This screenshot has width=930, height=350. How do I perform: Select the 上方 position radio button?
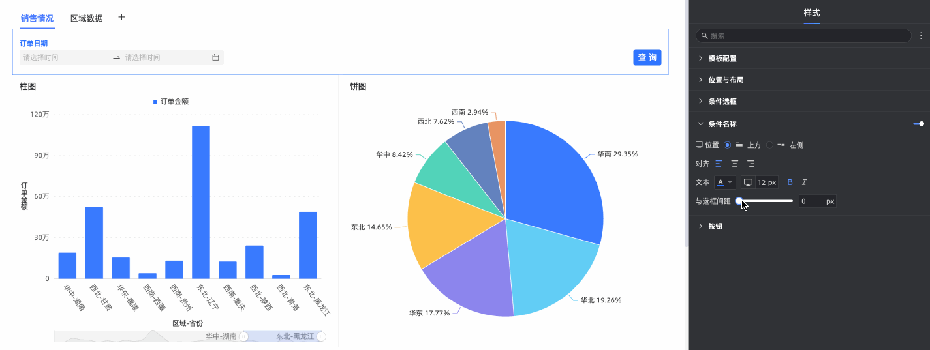pos(728,145)
